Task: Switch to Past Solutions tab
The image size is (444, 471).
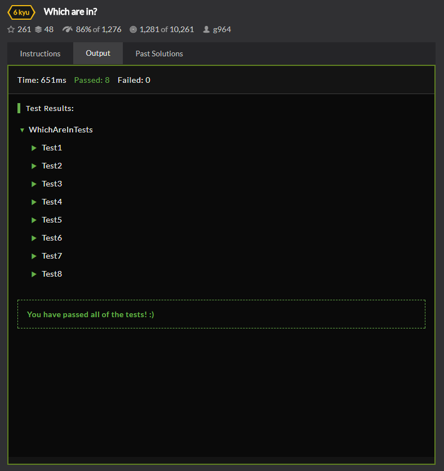Action: 159,54
